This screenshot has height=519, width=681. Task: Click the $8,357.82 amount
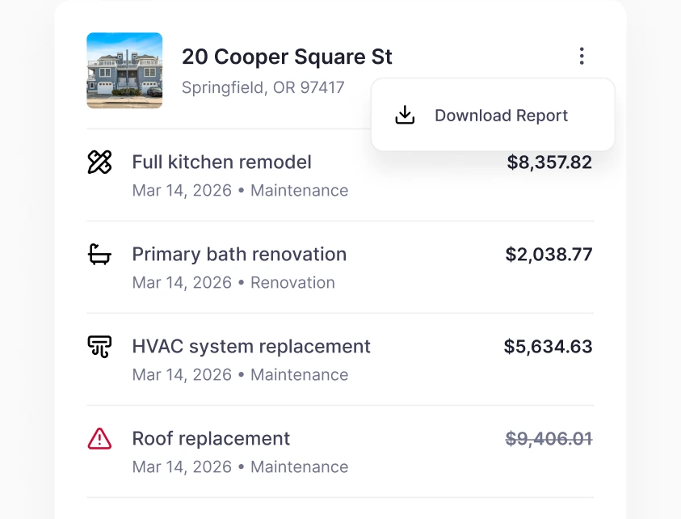549,162
